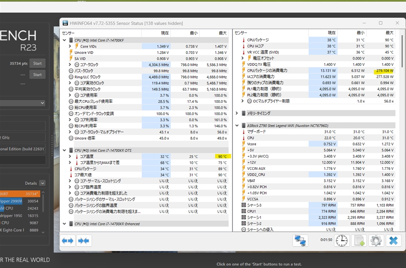The width and height of the screenshot is (406, 268).
Task: Click the Cinebench ranking list scroll down arrow
Action: tap(43, 233)
